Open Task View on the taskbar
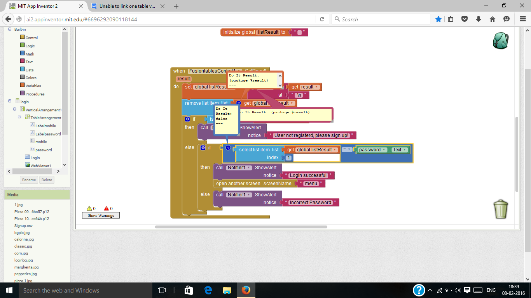 [162, 290]
